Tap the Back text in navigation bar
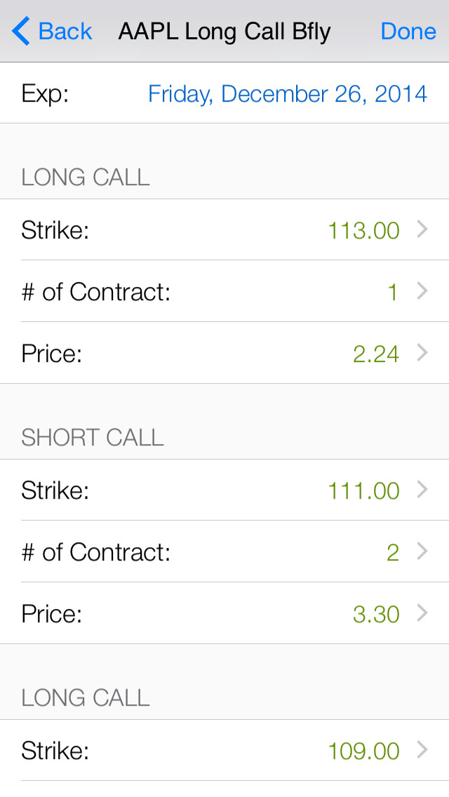 point(65,32)
